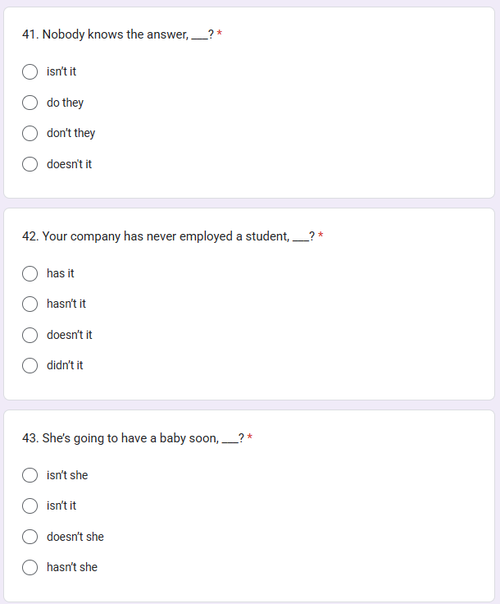
Task: Choose "has it" for question 42
Action: [30, 274]
